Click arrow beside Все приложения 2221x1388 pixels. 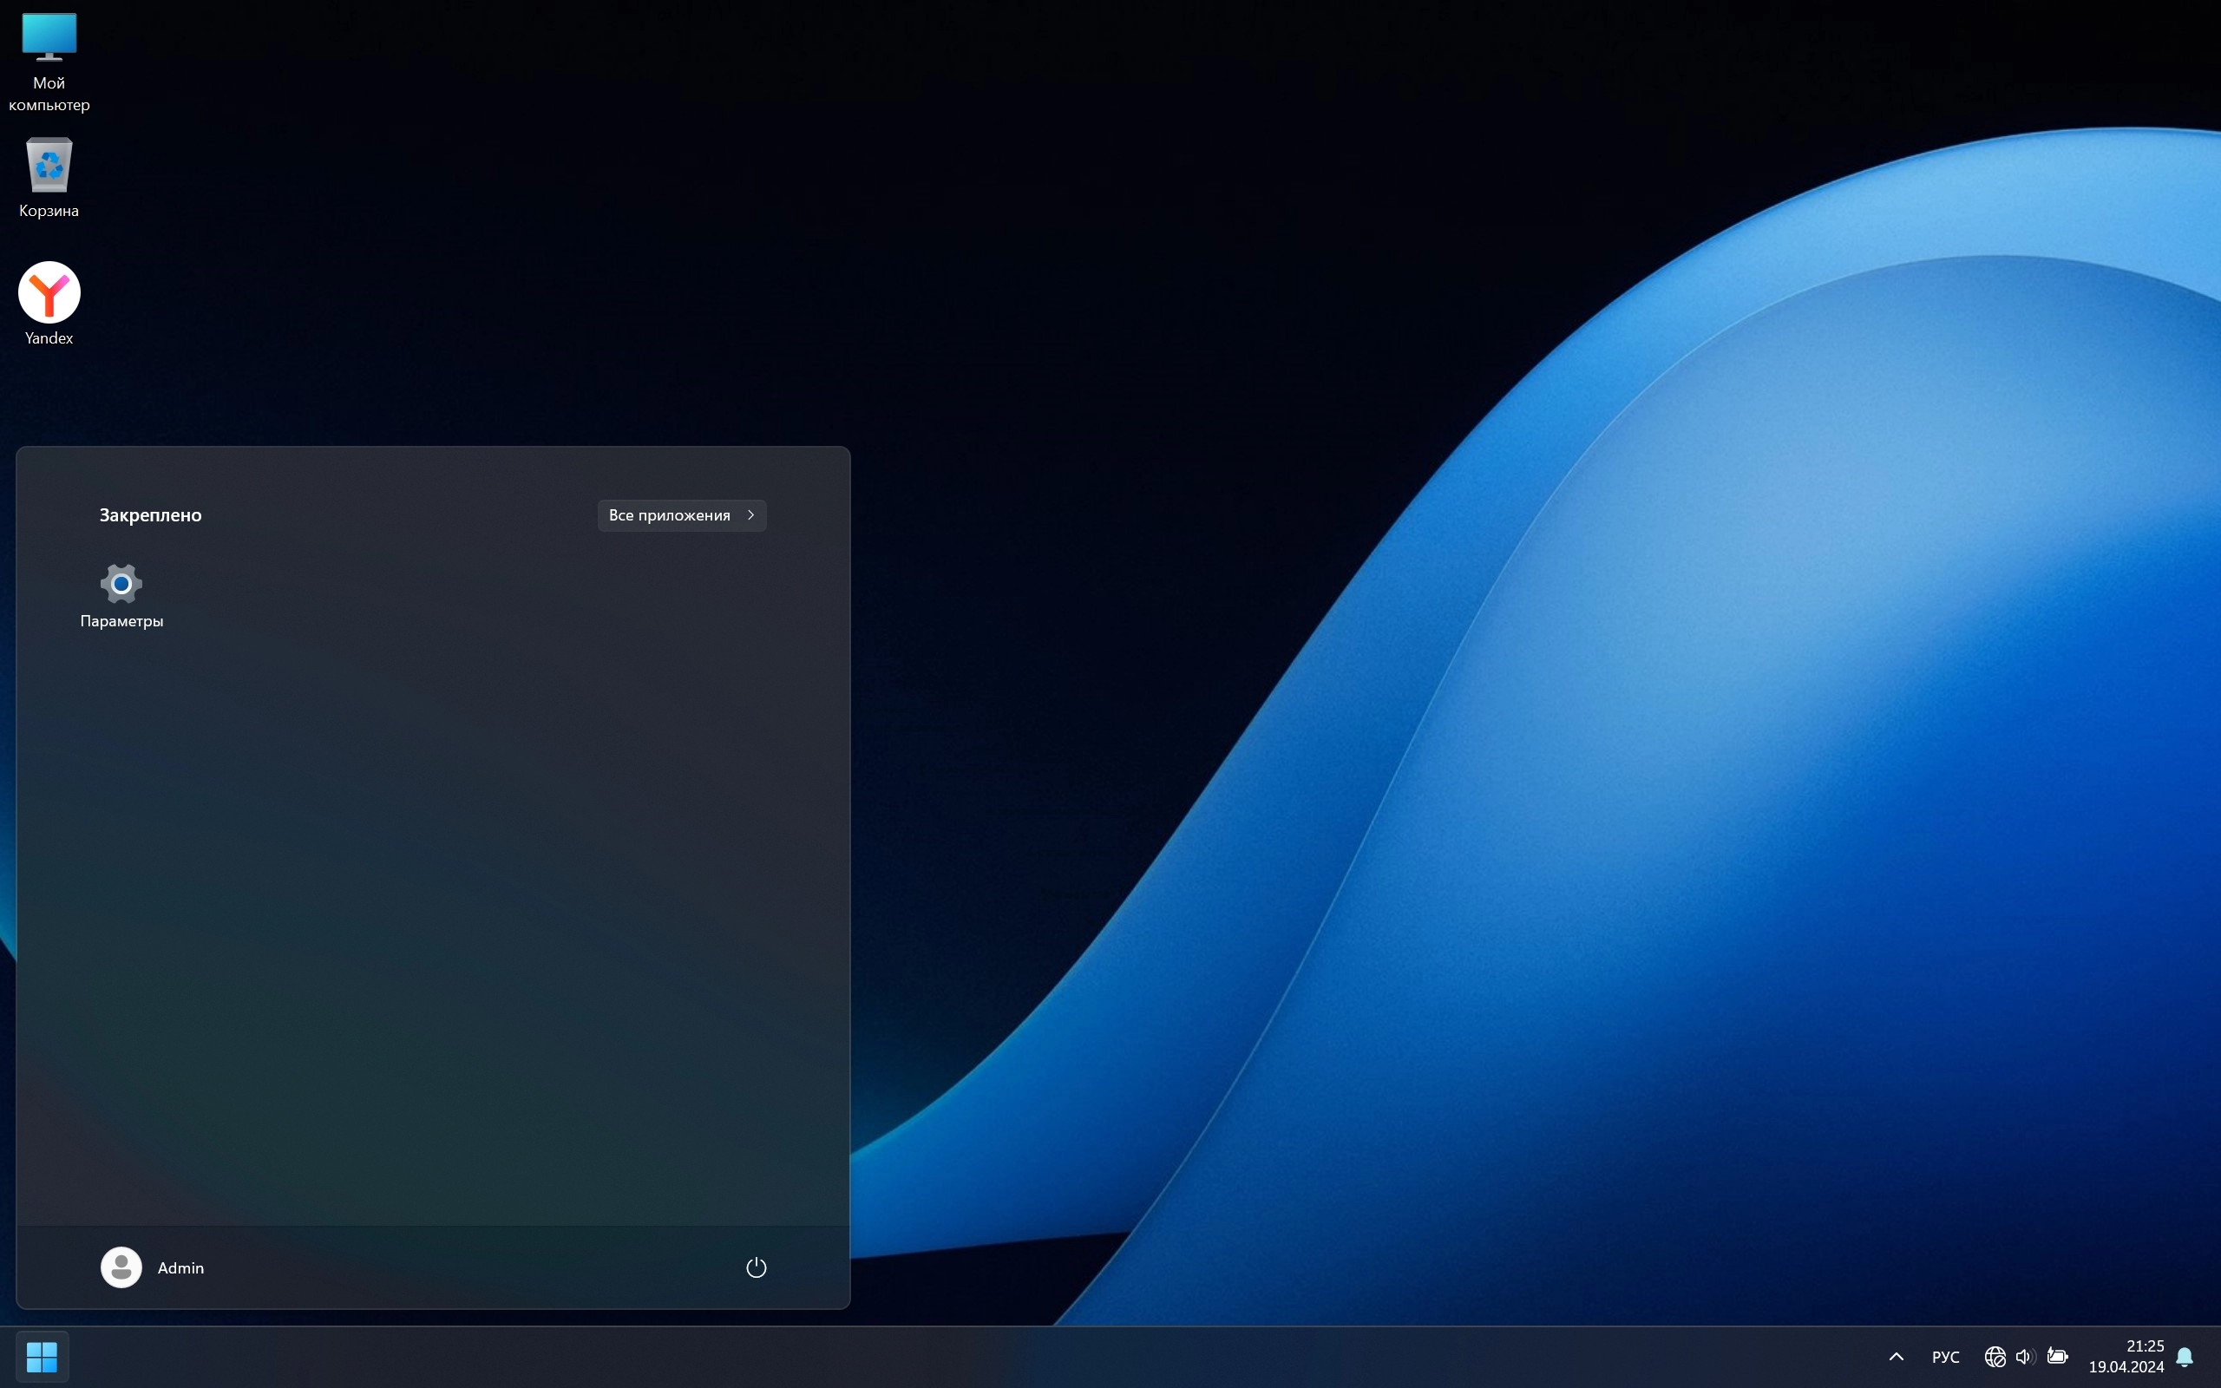[x=750, y=515]
